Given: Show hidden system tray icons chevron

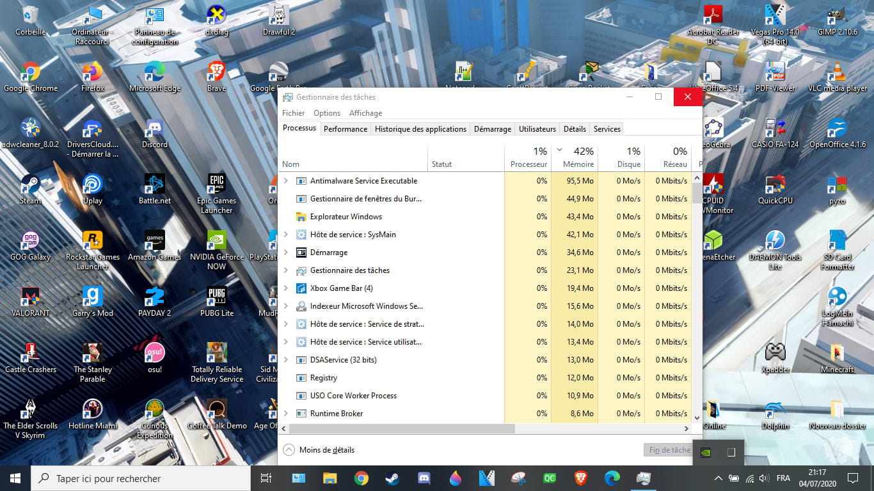Looking at the screenshot, I should point(718,478).
